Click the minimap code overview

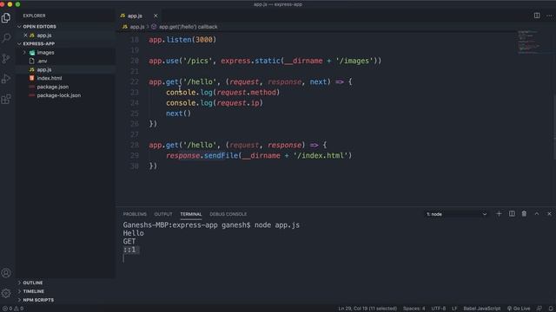(528, 42)
